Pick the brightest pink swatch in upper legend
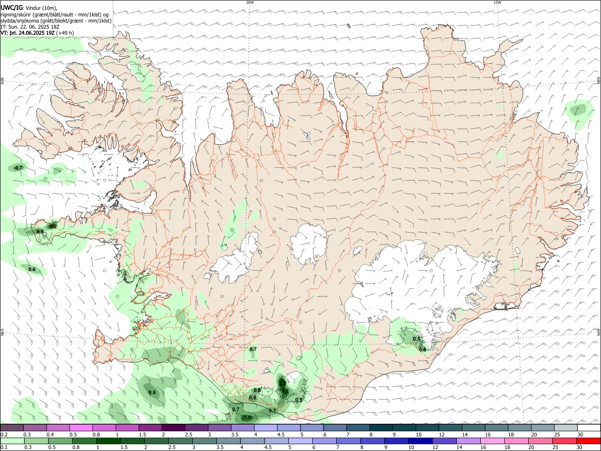Screen dimensions: 601x451 (x=81, y=428)
